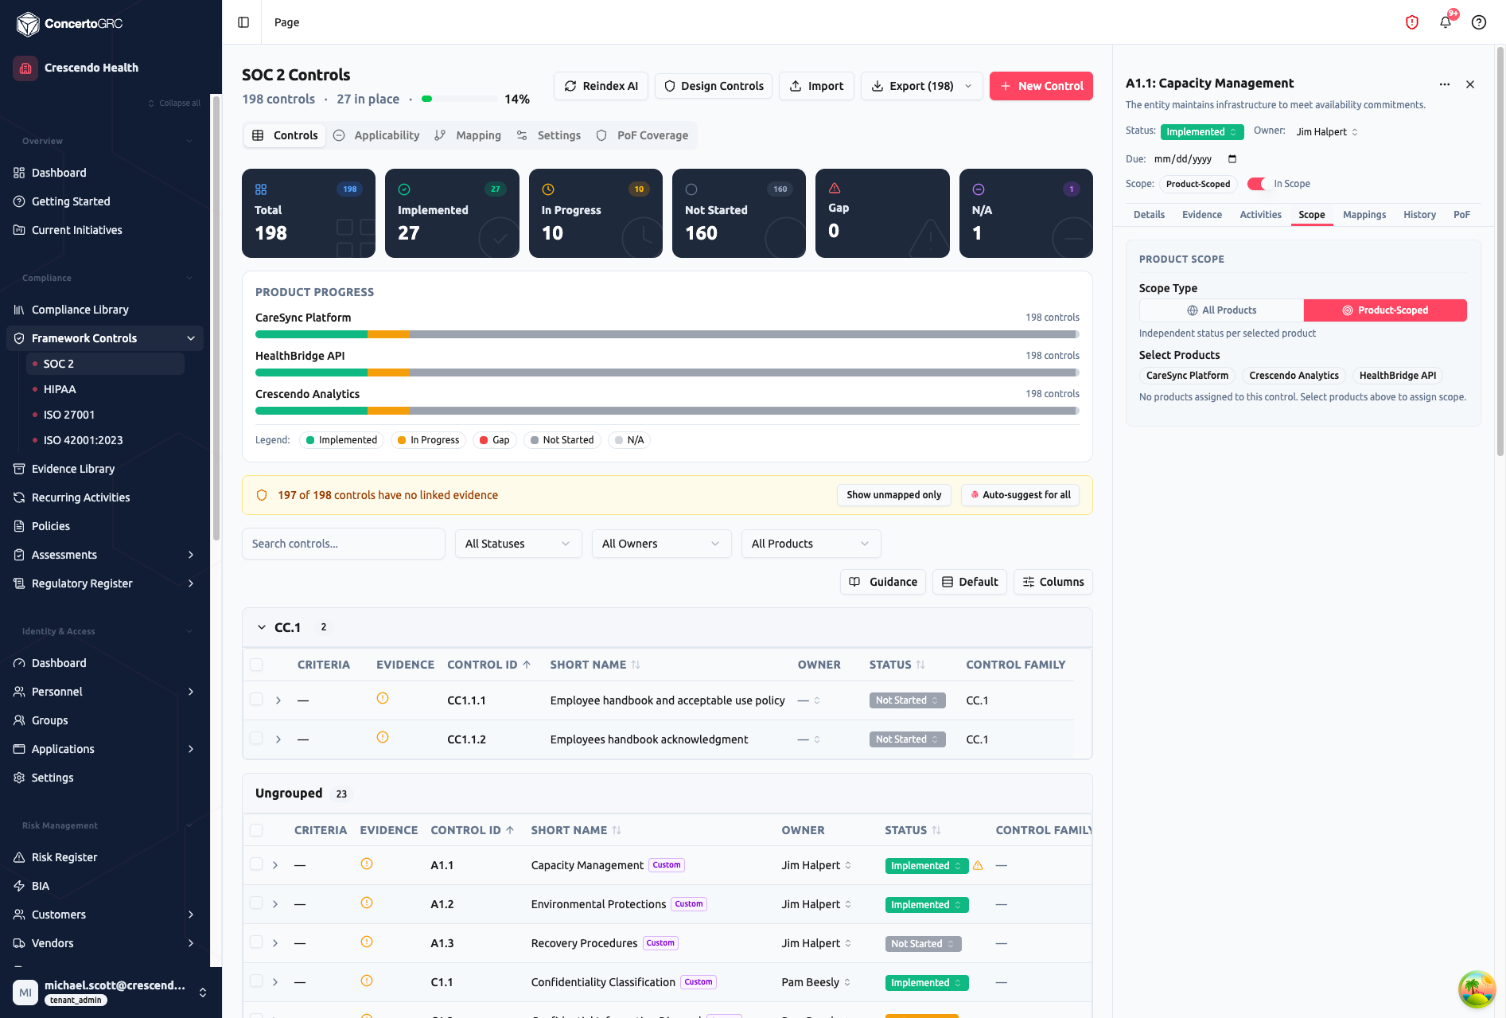Screen dimensions: 1506x1018
Task: Focus the Search controls field
Action: tap(343, 544)
